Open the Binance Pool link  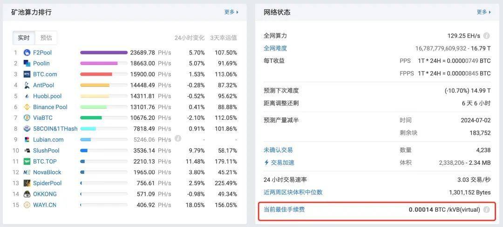(x=50, y=107)
